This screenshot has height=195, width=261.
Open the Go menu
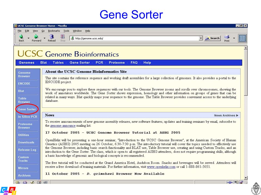43,31
